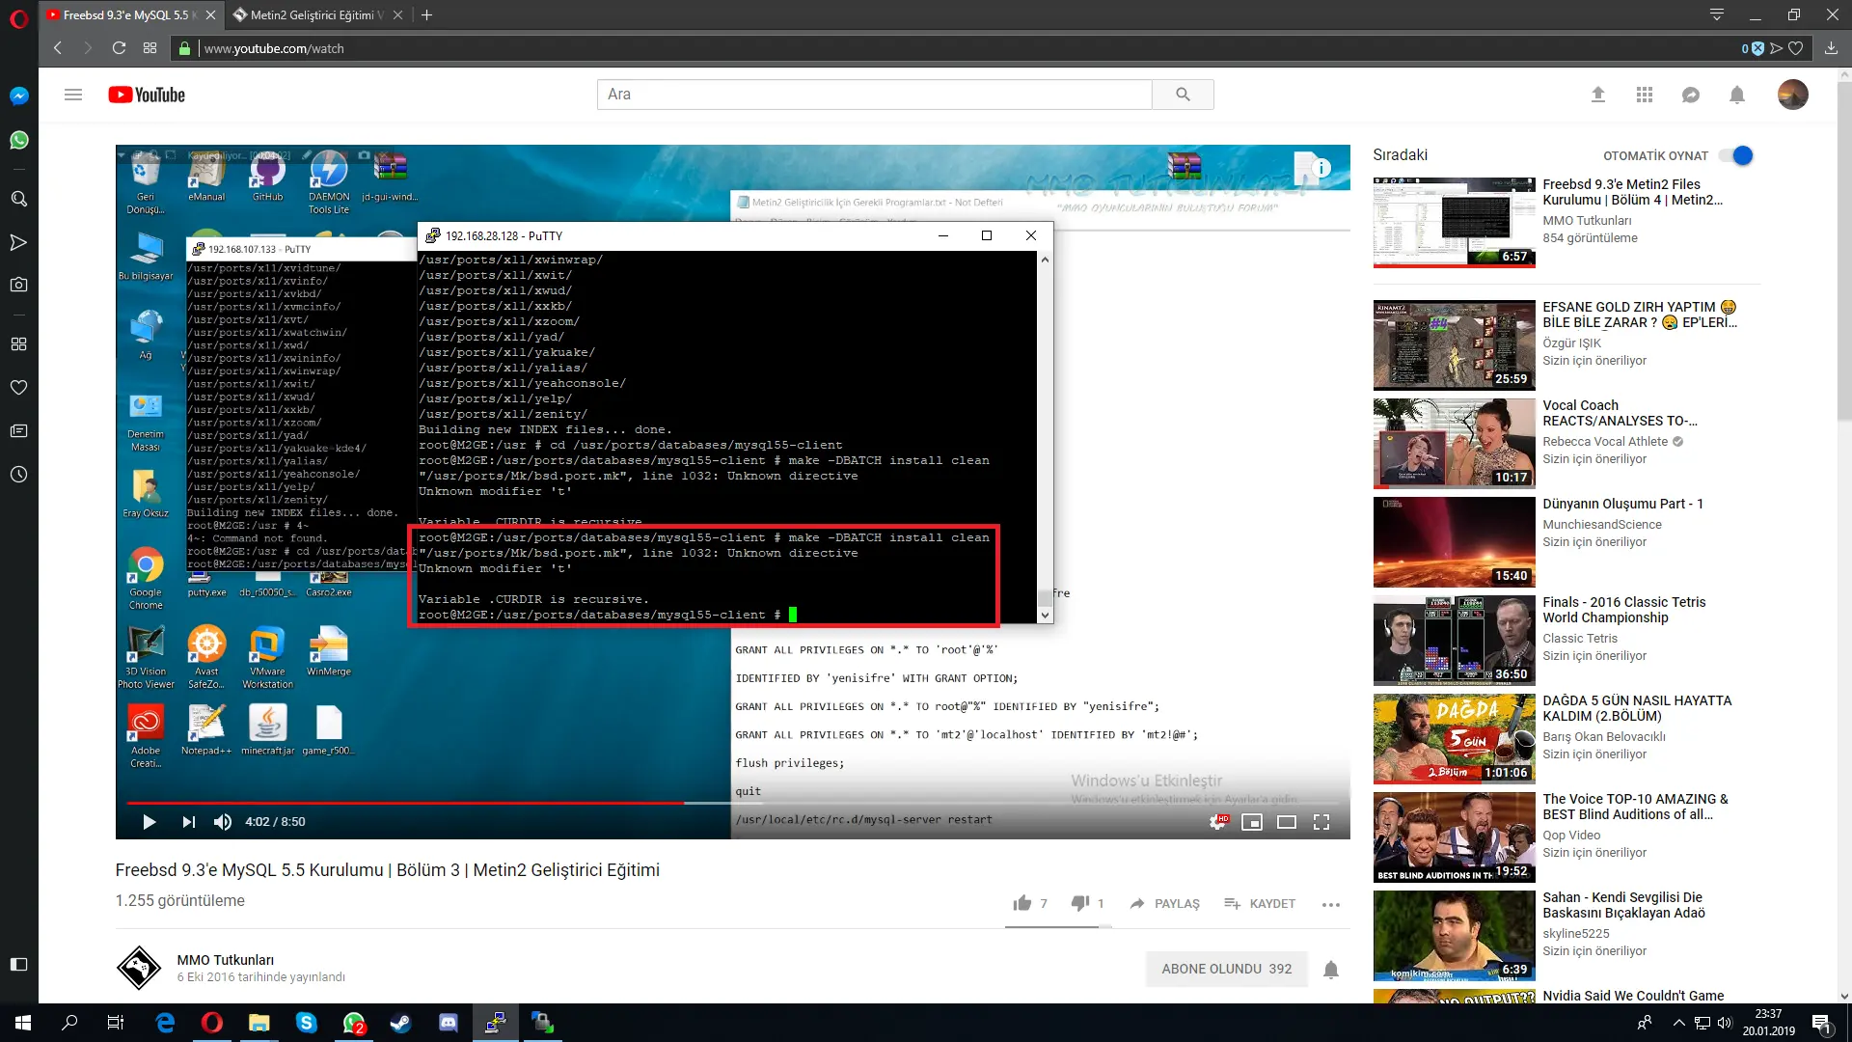Open the YouTube hamburger guide menu
The image size is (1852, 1042).
[73, 95]
